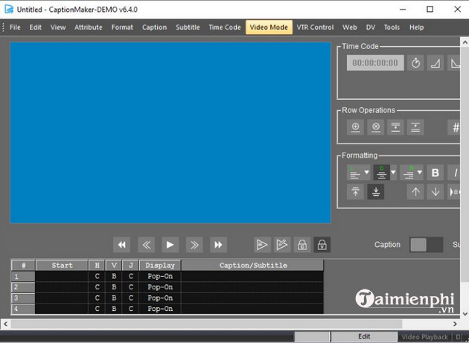Expand the left-align dropdown arrow

click(x=366, y=173)
